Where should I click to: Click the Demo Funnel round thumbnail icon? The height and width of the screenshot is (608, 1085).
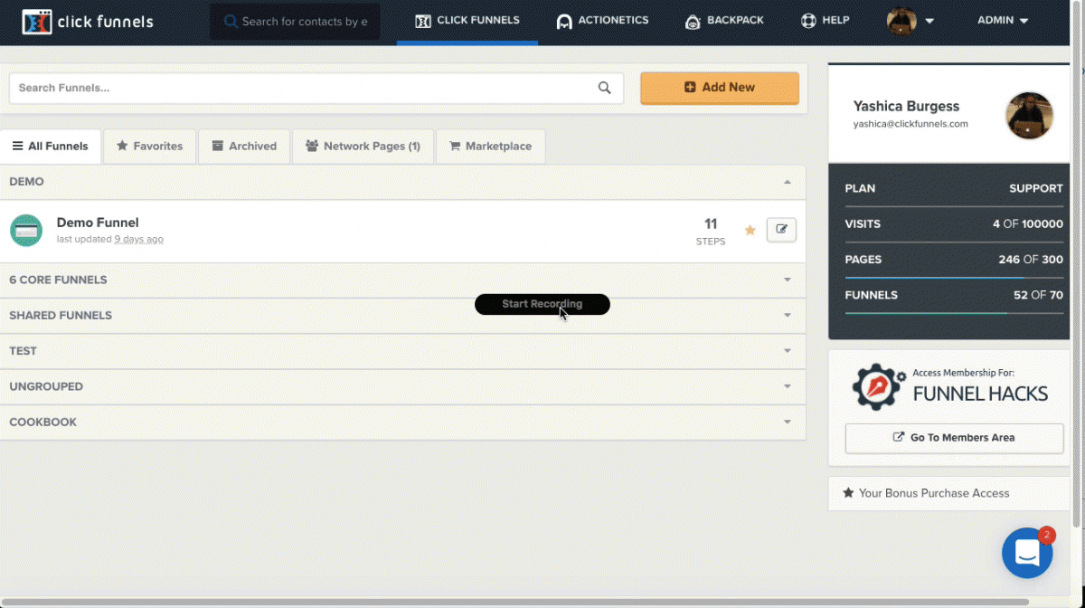click(26, 230)
